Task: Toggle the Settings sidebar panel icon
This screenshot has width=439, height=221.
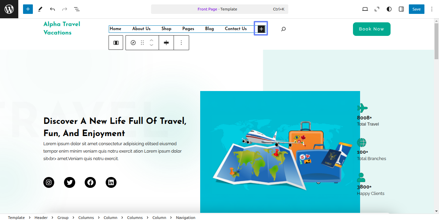Action: [401, 9]
